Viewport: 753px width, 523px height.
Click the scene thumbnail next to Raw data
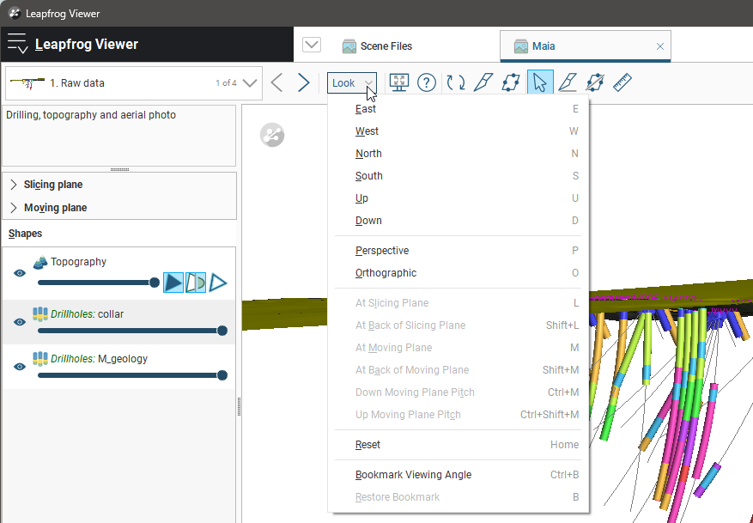(x=27, y=83)
